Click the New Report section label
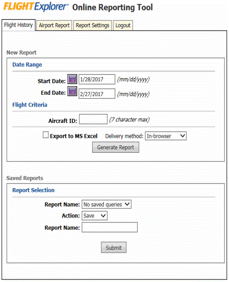This screenshot has width=229, height=282. 22,53
